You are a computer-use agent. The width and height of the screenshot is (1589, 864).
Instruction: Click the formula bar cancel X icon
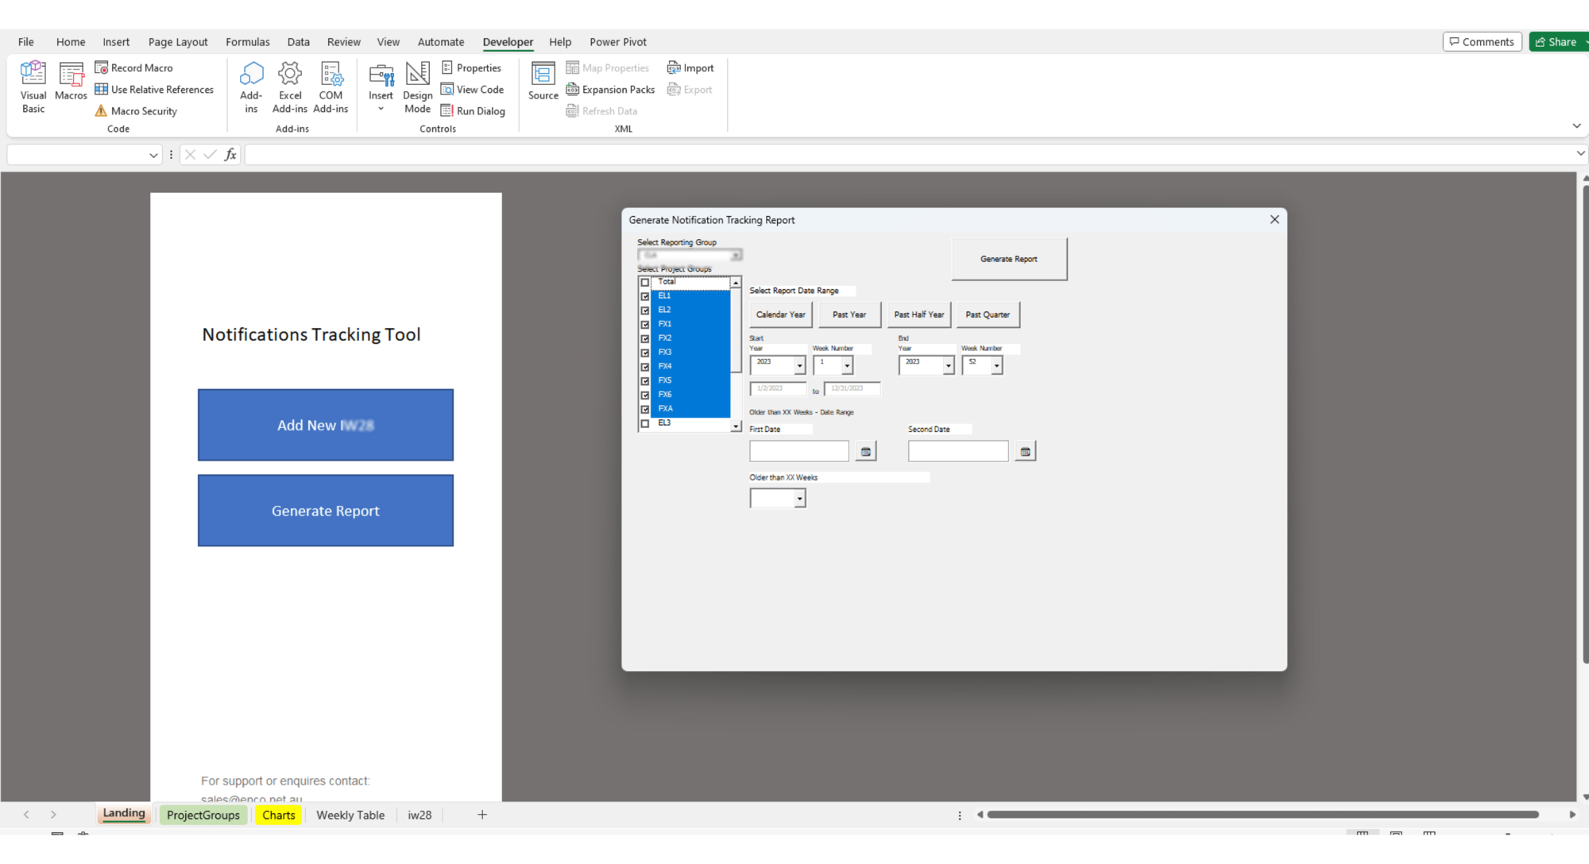pyautogui.click(x=190, y=155)
